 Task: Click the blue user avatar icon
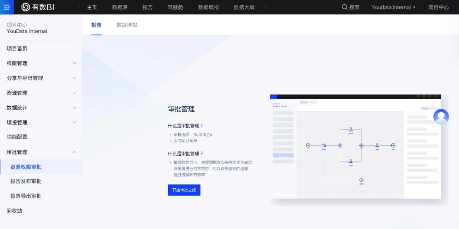(x=441, y=117)
